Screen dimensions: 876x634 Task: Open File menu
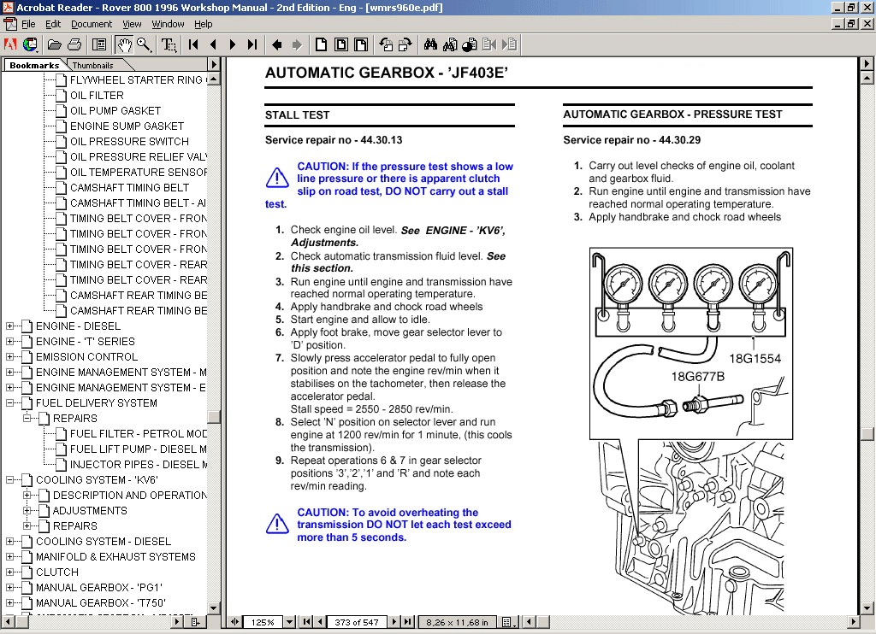pos(28,24)
